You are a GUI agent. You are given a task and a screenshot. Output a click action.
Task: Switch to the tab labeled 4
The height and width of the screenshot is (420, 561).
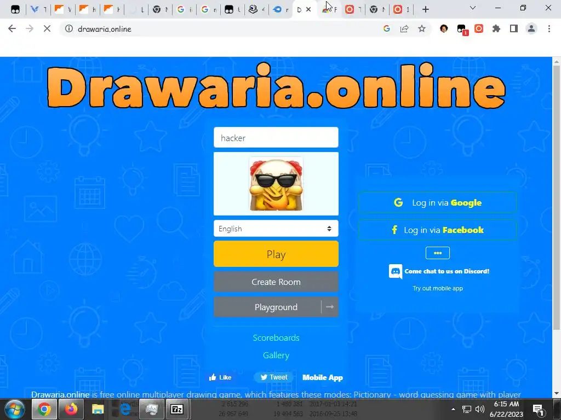pyautogui.click(x=257, y=10)
